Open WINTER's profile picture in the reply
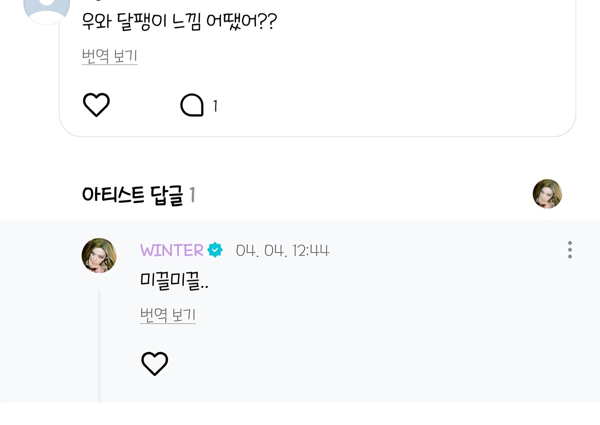This screenshot has width=600, height=425. (x=99, y=255)
